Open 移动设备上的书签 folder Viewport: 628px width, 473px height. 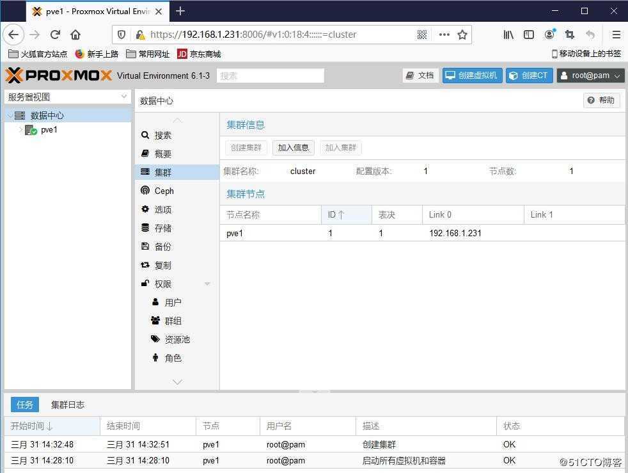[586, 54]
